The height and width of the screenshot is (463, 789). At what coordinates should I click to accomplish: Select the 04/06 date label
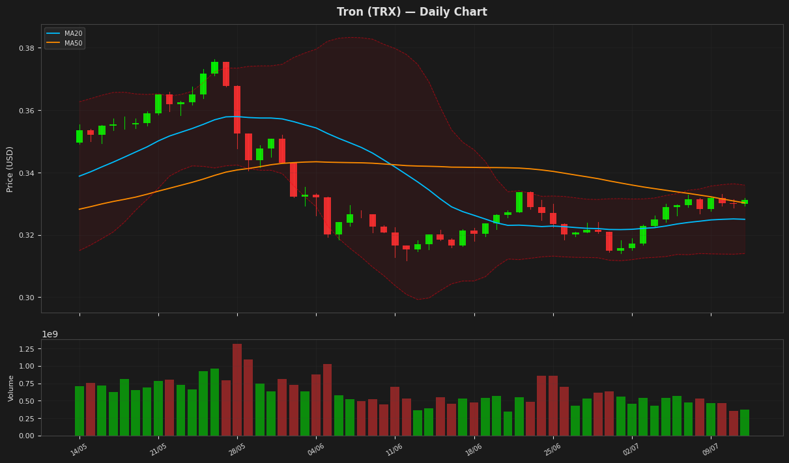(x=316, y=449)
